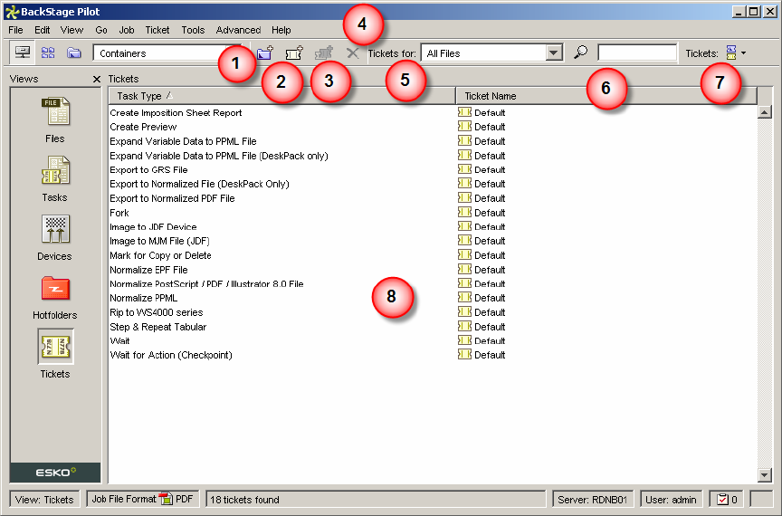Open the File menu
The width and height of the screenshot is (782, 516).
pos(16,30)
